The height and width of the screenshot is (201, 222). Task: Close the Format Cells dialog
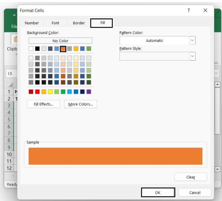[205, 10]
